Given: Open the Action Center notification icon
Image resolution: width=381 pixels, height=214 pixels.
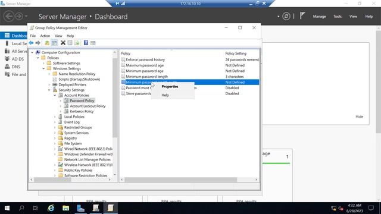Looking at the screenshot, I should [x=371, y=208].
